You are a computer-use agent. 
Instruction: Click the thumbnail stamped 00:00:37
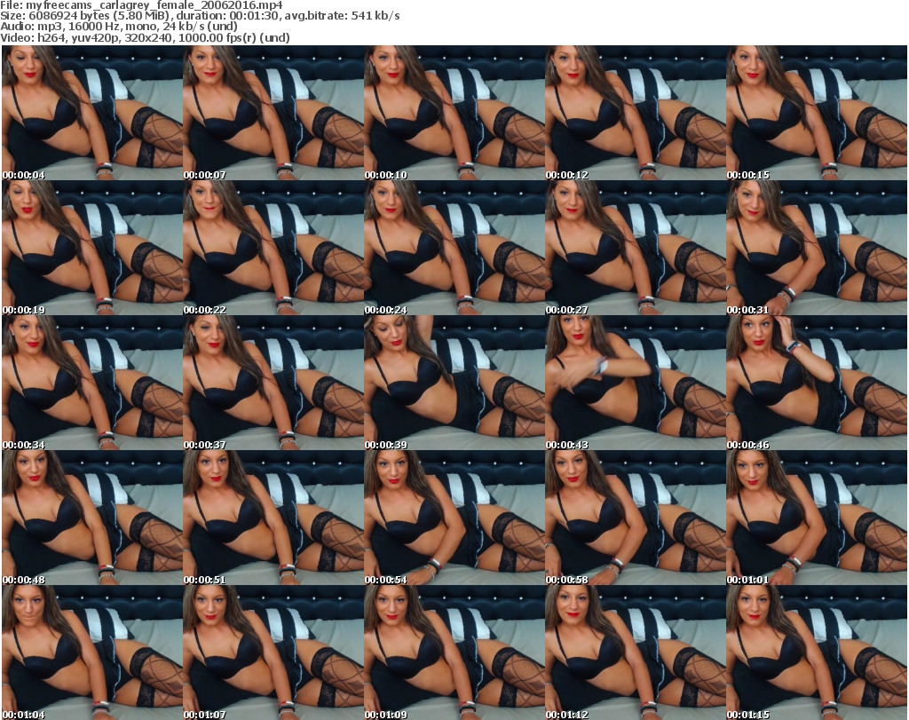tap(273, 383)
